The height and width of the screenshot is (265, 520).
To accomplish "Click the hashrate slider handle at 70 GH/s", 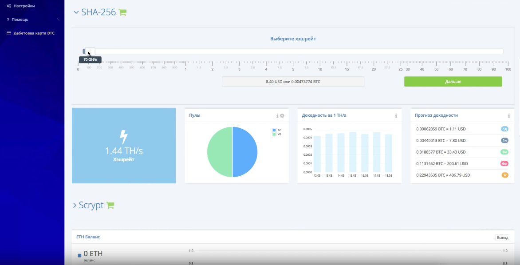I will 89,51.
